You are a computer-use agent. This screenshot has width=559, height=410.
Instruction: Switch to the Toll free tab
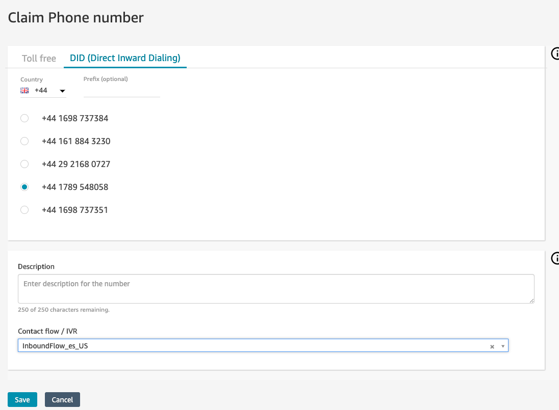(x=39, y=58)
